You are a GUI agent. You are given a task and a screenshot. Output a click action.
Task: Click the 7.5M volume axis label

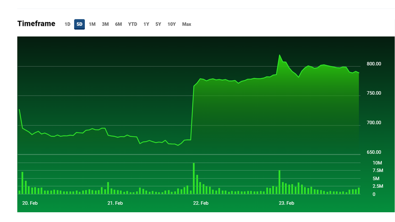[x=378, y=170]
